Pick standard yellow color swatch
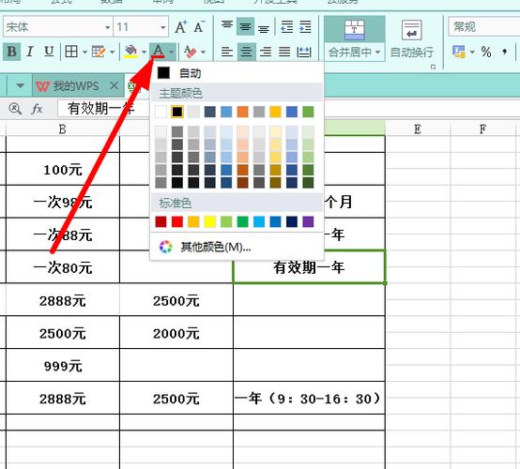This screenshot has height=469, width=520. pos(210,221)
